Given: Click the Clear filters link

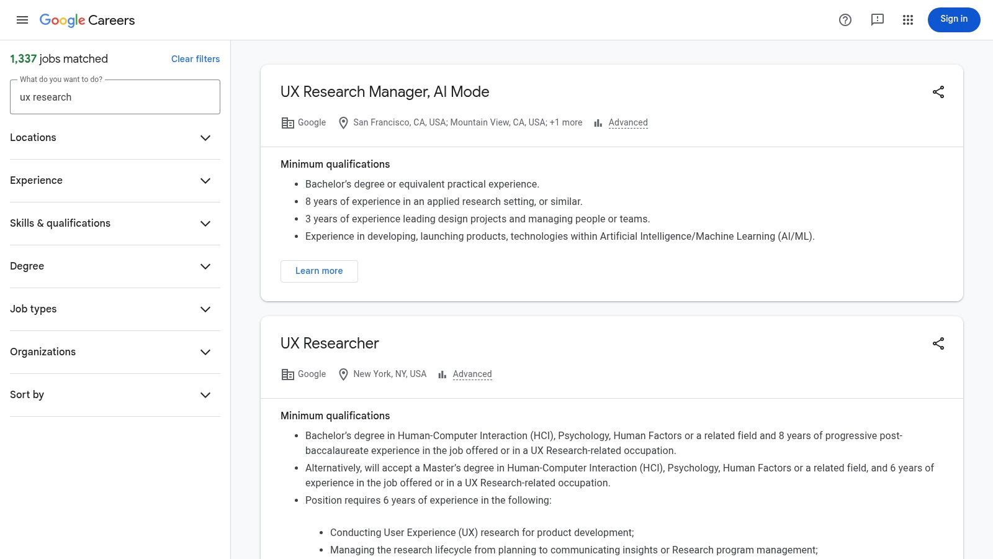Looking at the screenshot, I should click(x=195, y=59).
